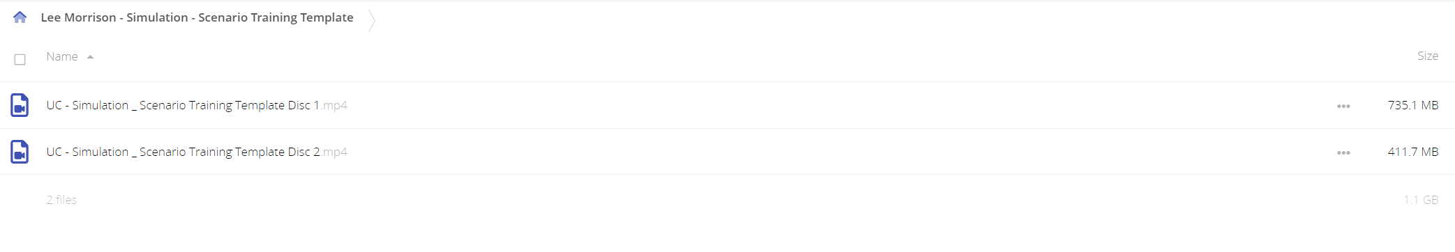Go to the Home folder icon
Image resolution: width=1455 pixels, height=252 pixels.
[x=20, y=17]
